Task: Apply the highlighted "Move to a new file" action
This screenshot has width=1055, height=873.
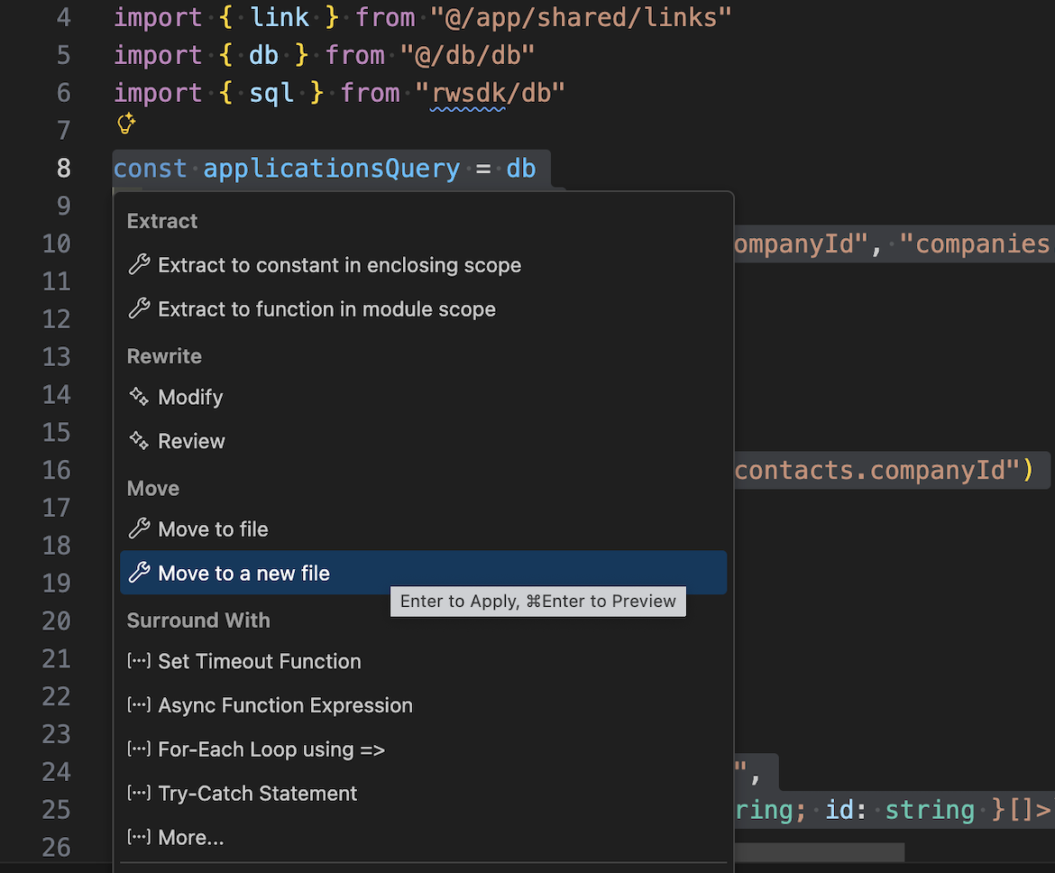Action: click(242, 572)
